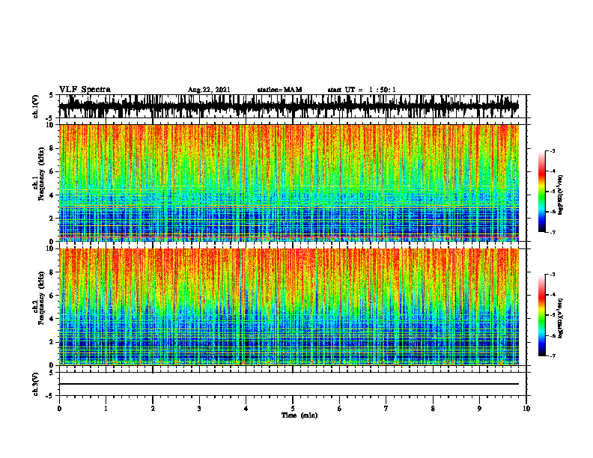Click the "-3" label on ch.2 colorbar
This screenshot has width=593, height=458.
pyautogui.click(x=553, y=275)
